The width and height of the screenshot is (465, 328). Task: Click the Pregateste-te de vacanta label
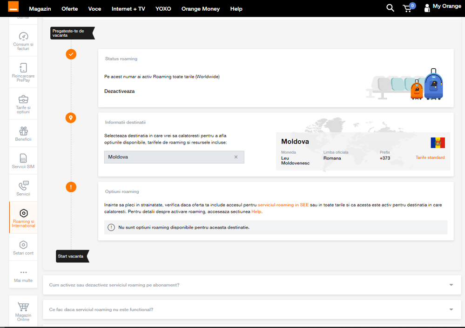72,33
